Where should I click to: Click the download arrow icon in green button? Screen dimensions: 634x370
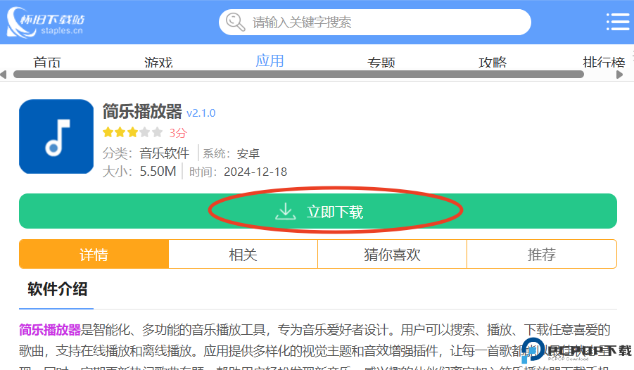[286, 211]
